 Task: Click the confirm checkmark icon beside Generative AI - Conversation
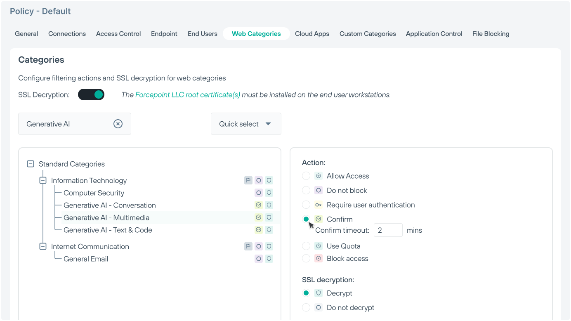click(259, 205)
